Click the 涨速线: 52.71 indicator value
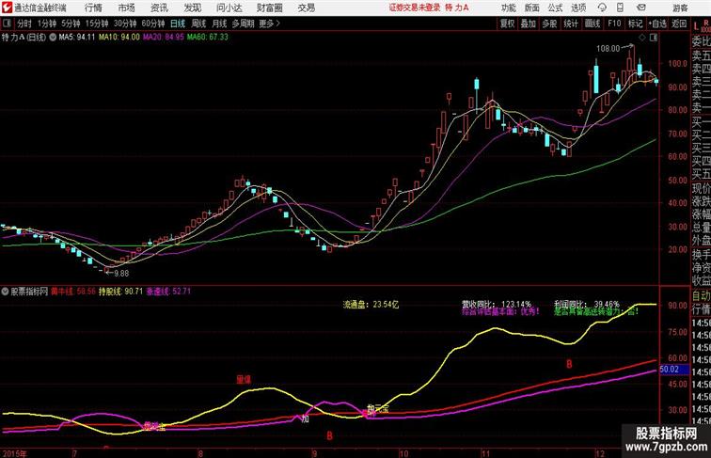Image resolution: width=711 pixels, height=458 pixels. click(168, 292)
